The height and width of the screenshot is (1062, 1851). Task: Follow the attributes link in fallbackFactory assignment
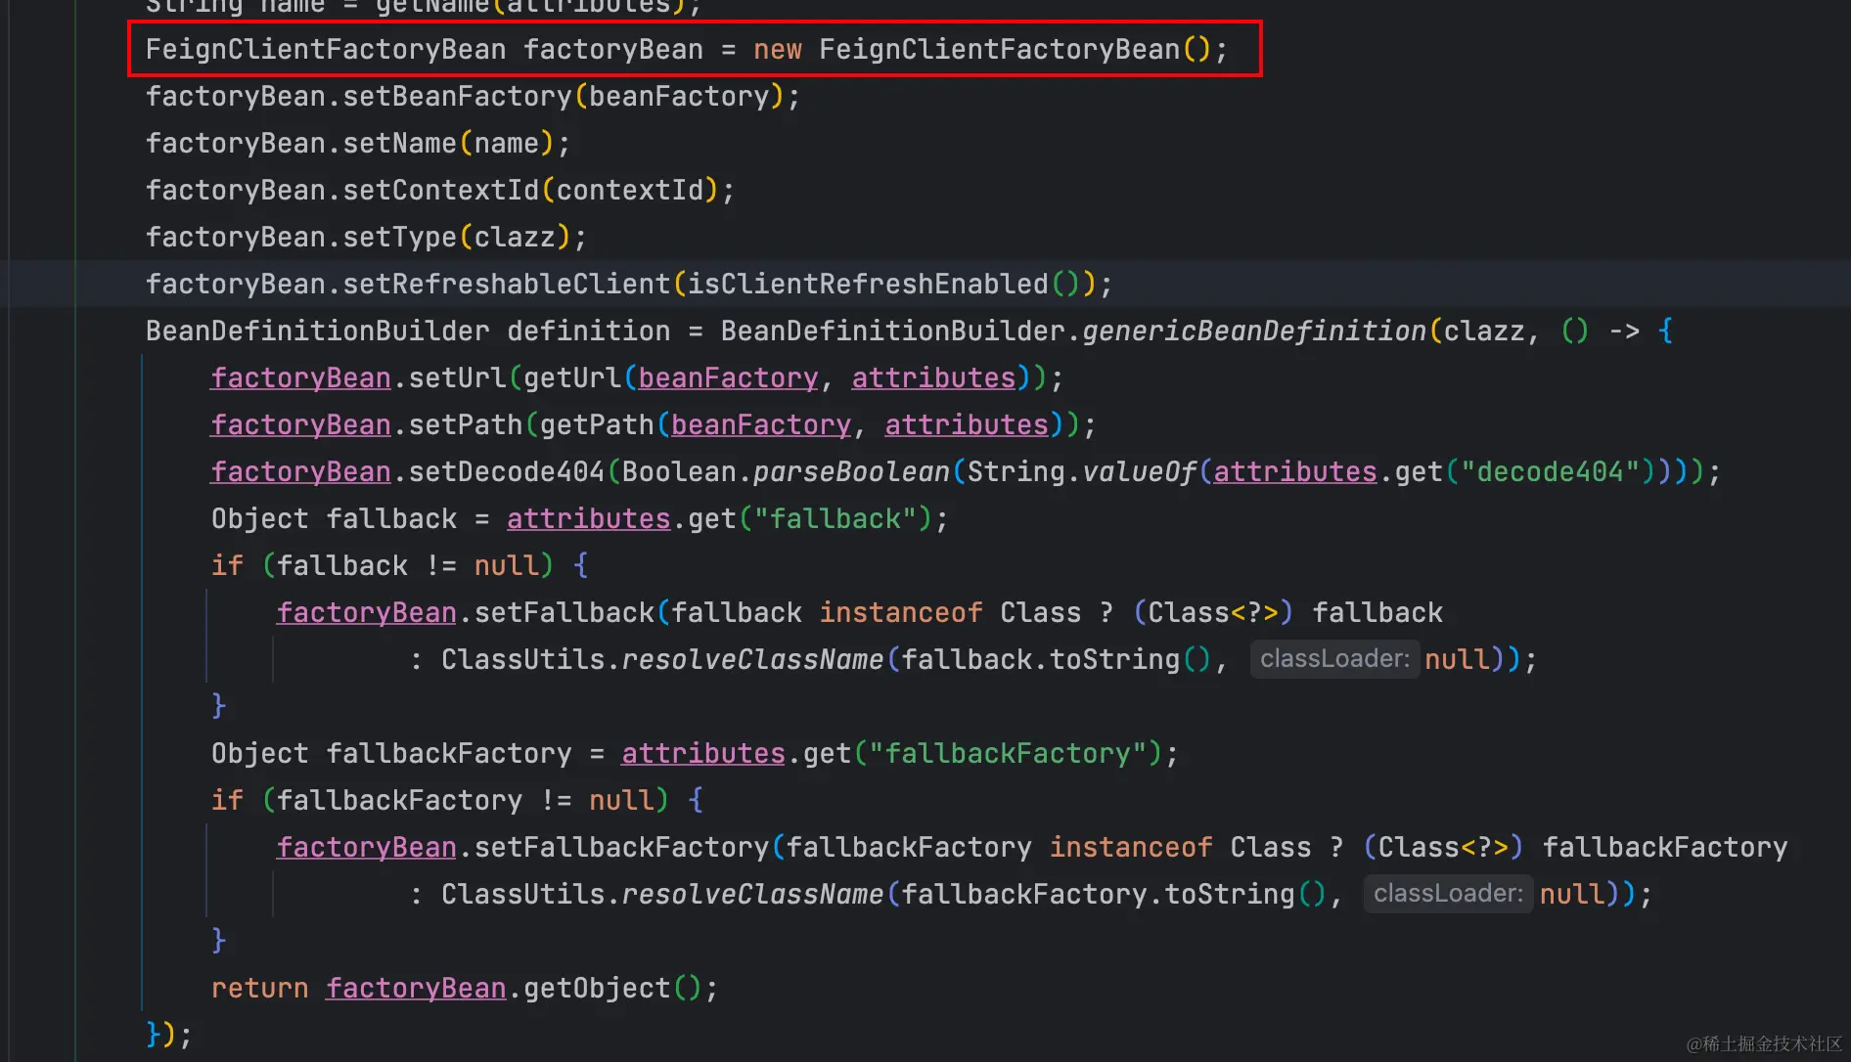pos(702,752)
